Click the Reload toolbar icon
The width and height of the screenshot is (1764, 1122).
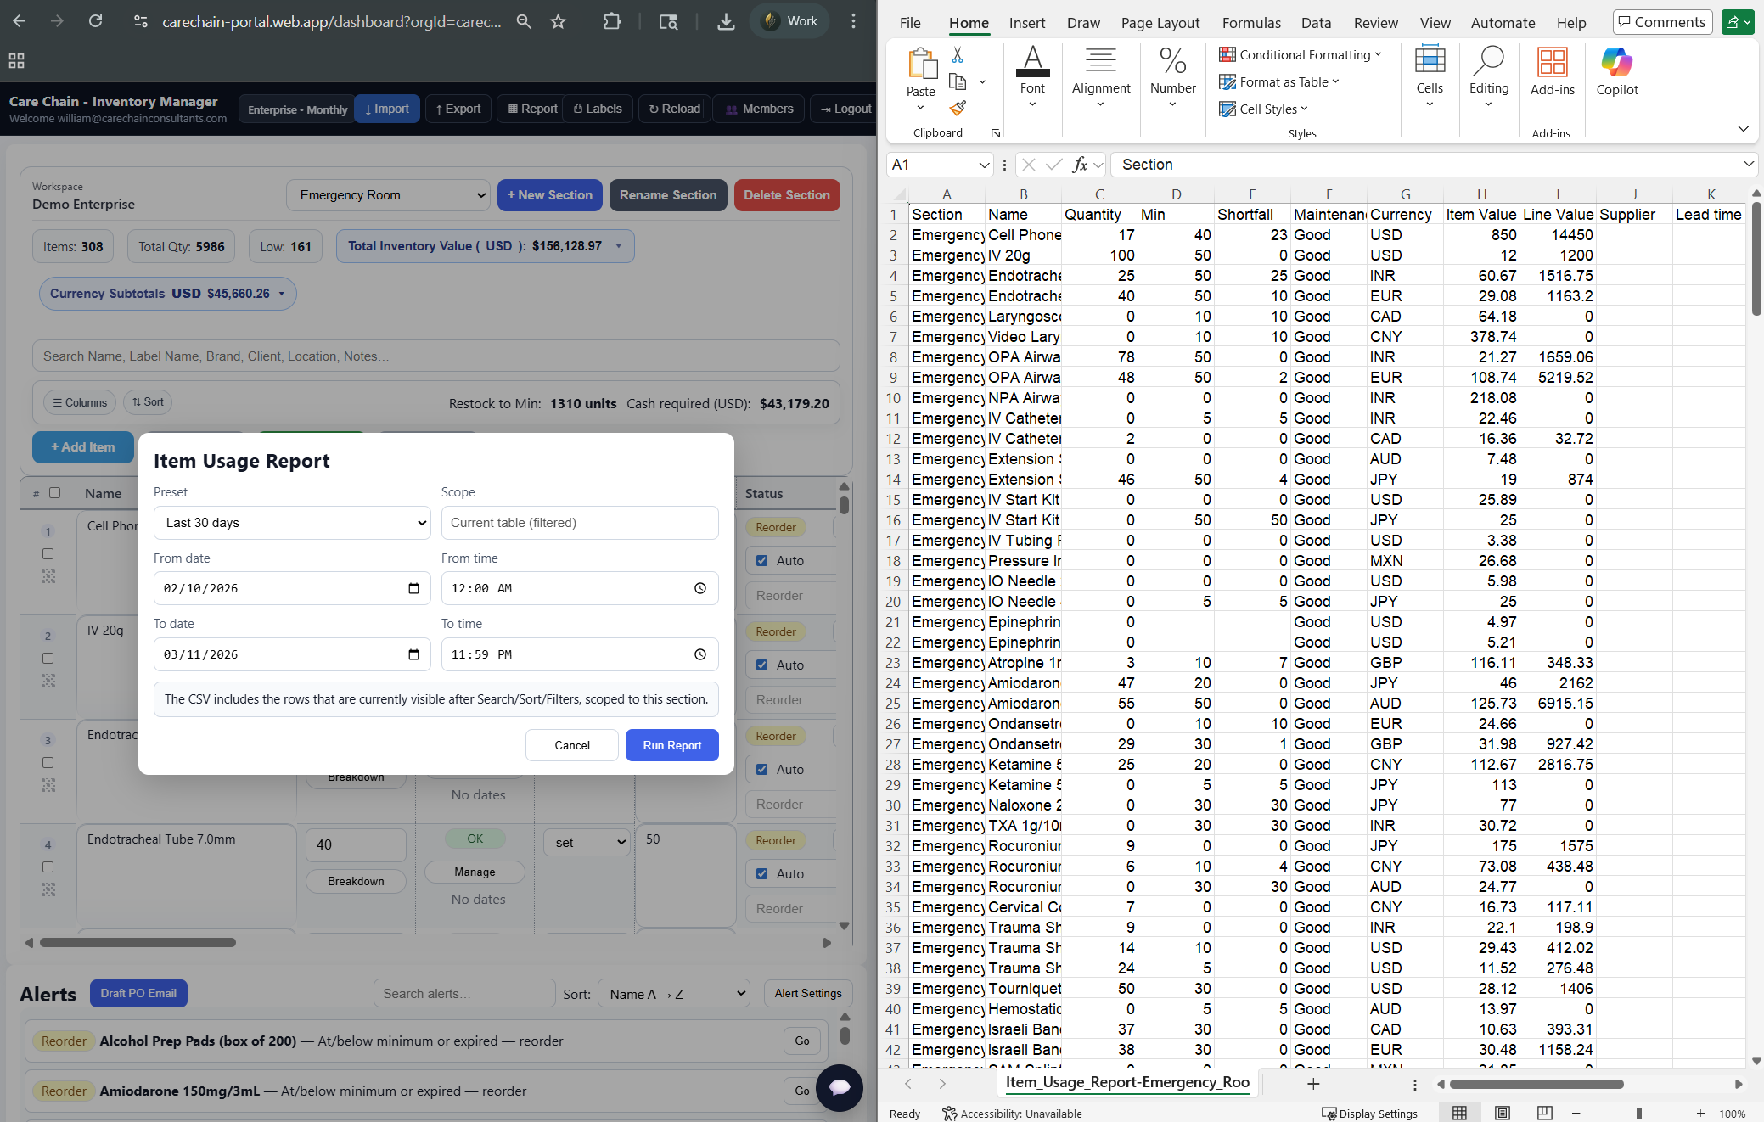674,109
